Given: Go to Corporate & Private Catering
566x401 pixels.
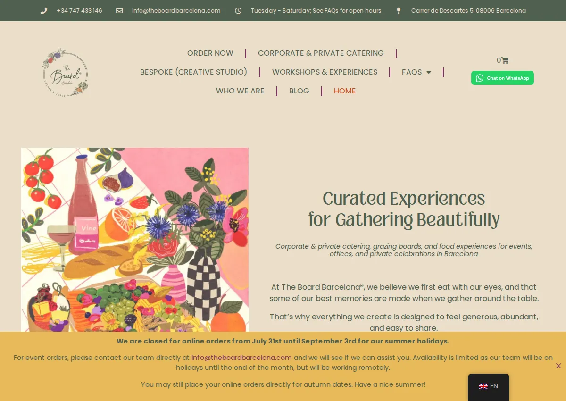Looking at the screenshot, I should [321, 53].
